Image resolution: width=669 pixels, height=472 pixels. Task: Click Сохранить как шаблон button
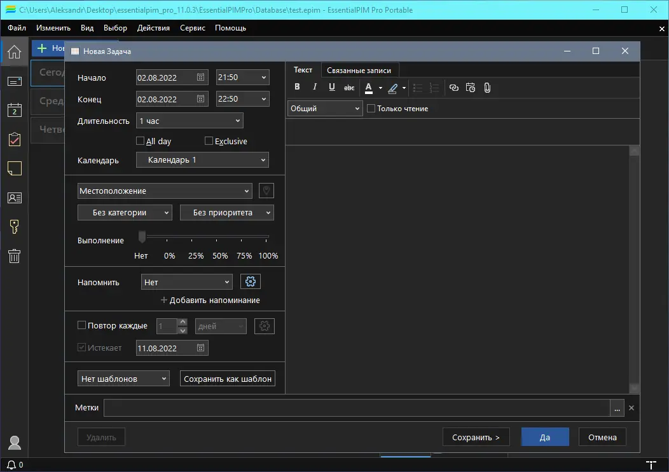(227, 378)
